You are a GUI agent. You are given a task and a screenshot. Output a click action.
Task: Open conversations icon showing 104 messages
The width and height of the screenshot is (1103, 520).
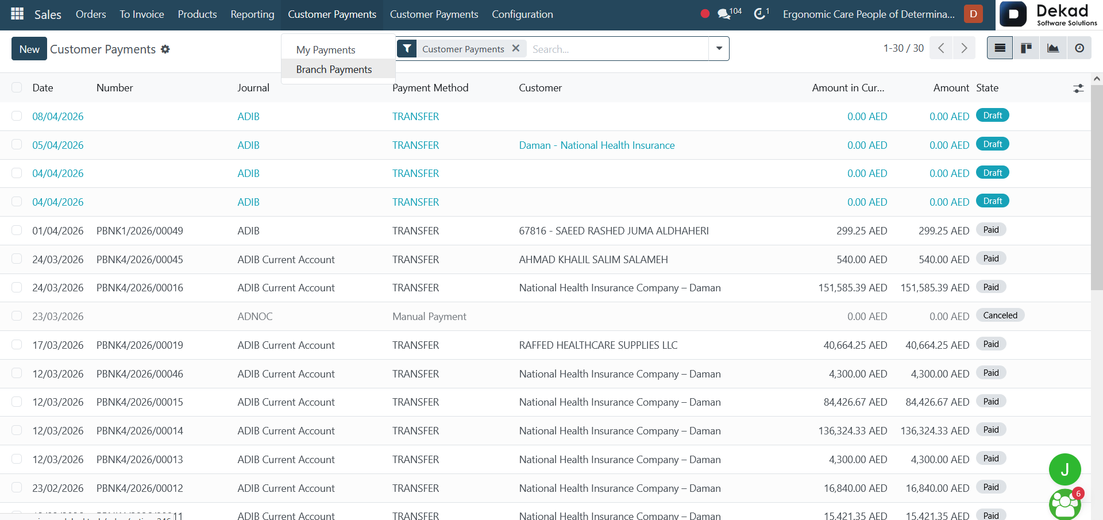[x=729, y=13]
